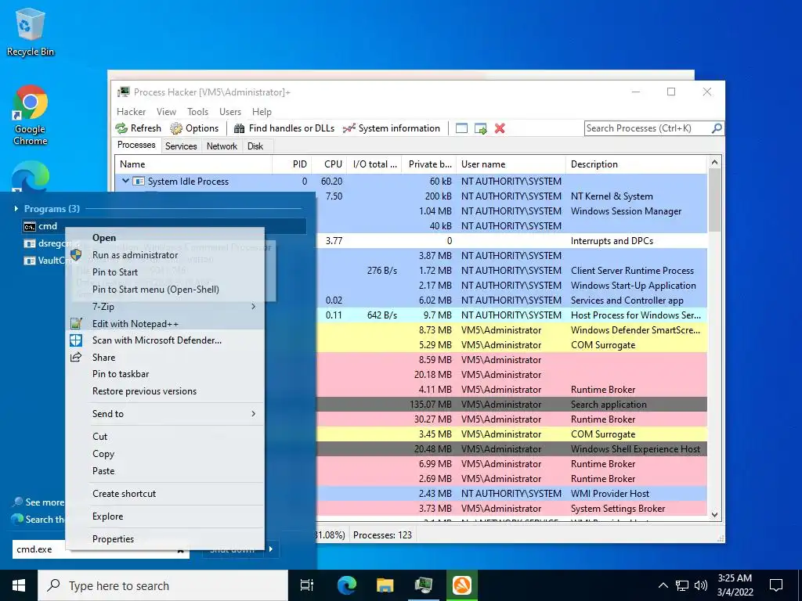Click the Find window toolbar icon
Screen dimensions: 802x601
pos(461,128)
